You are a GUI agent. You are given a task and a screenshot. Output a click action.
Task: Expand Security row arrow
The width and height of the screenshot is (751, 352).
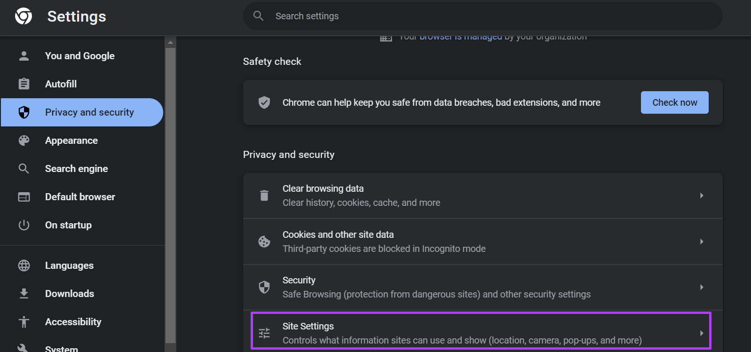702,287
